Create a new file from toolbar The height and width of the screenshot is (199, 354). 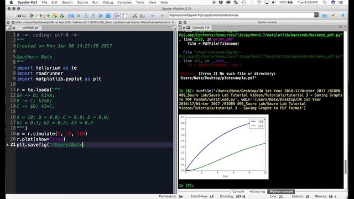pos(11,15)
